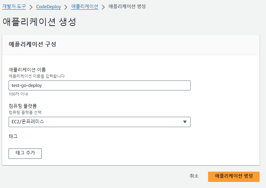Click the chevron after 개발자 도구
266x188 pixels.
pyautogui.click(x=31, y=7)
